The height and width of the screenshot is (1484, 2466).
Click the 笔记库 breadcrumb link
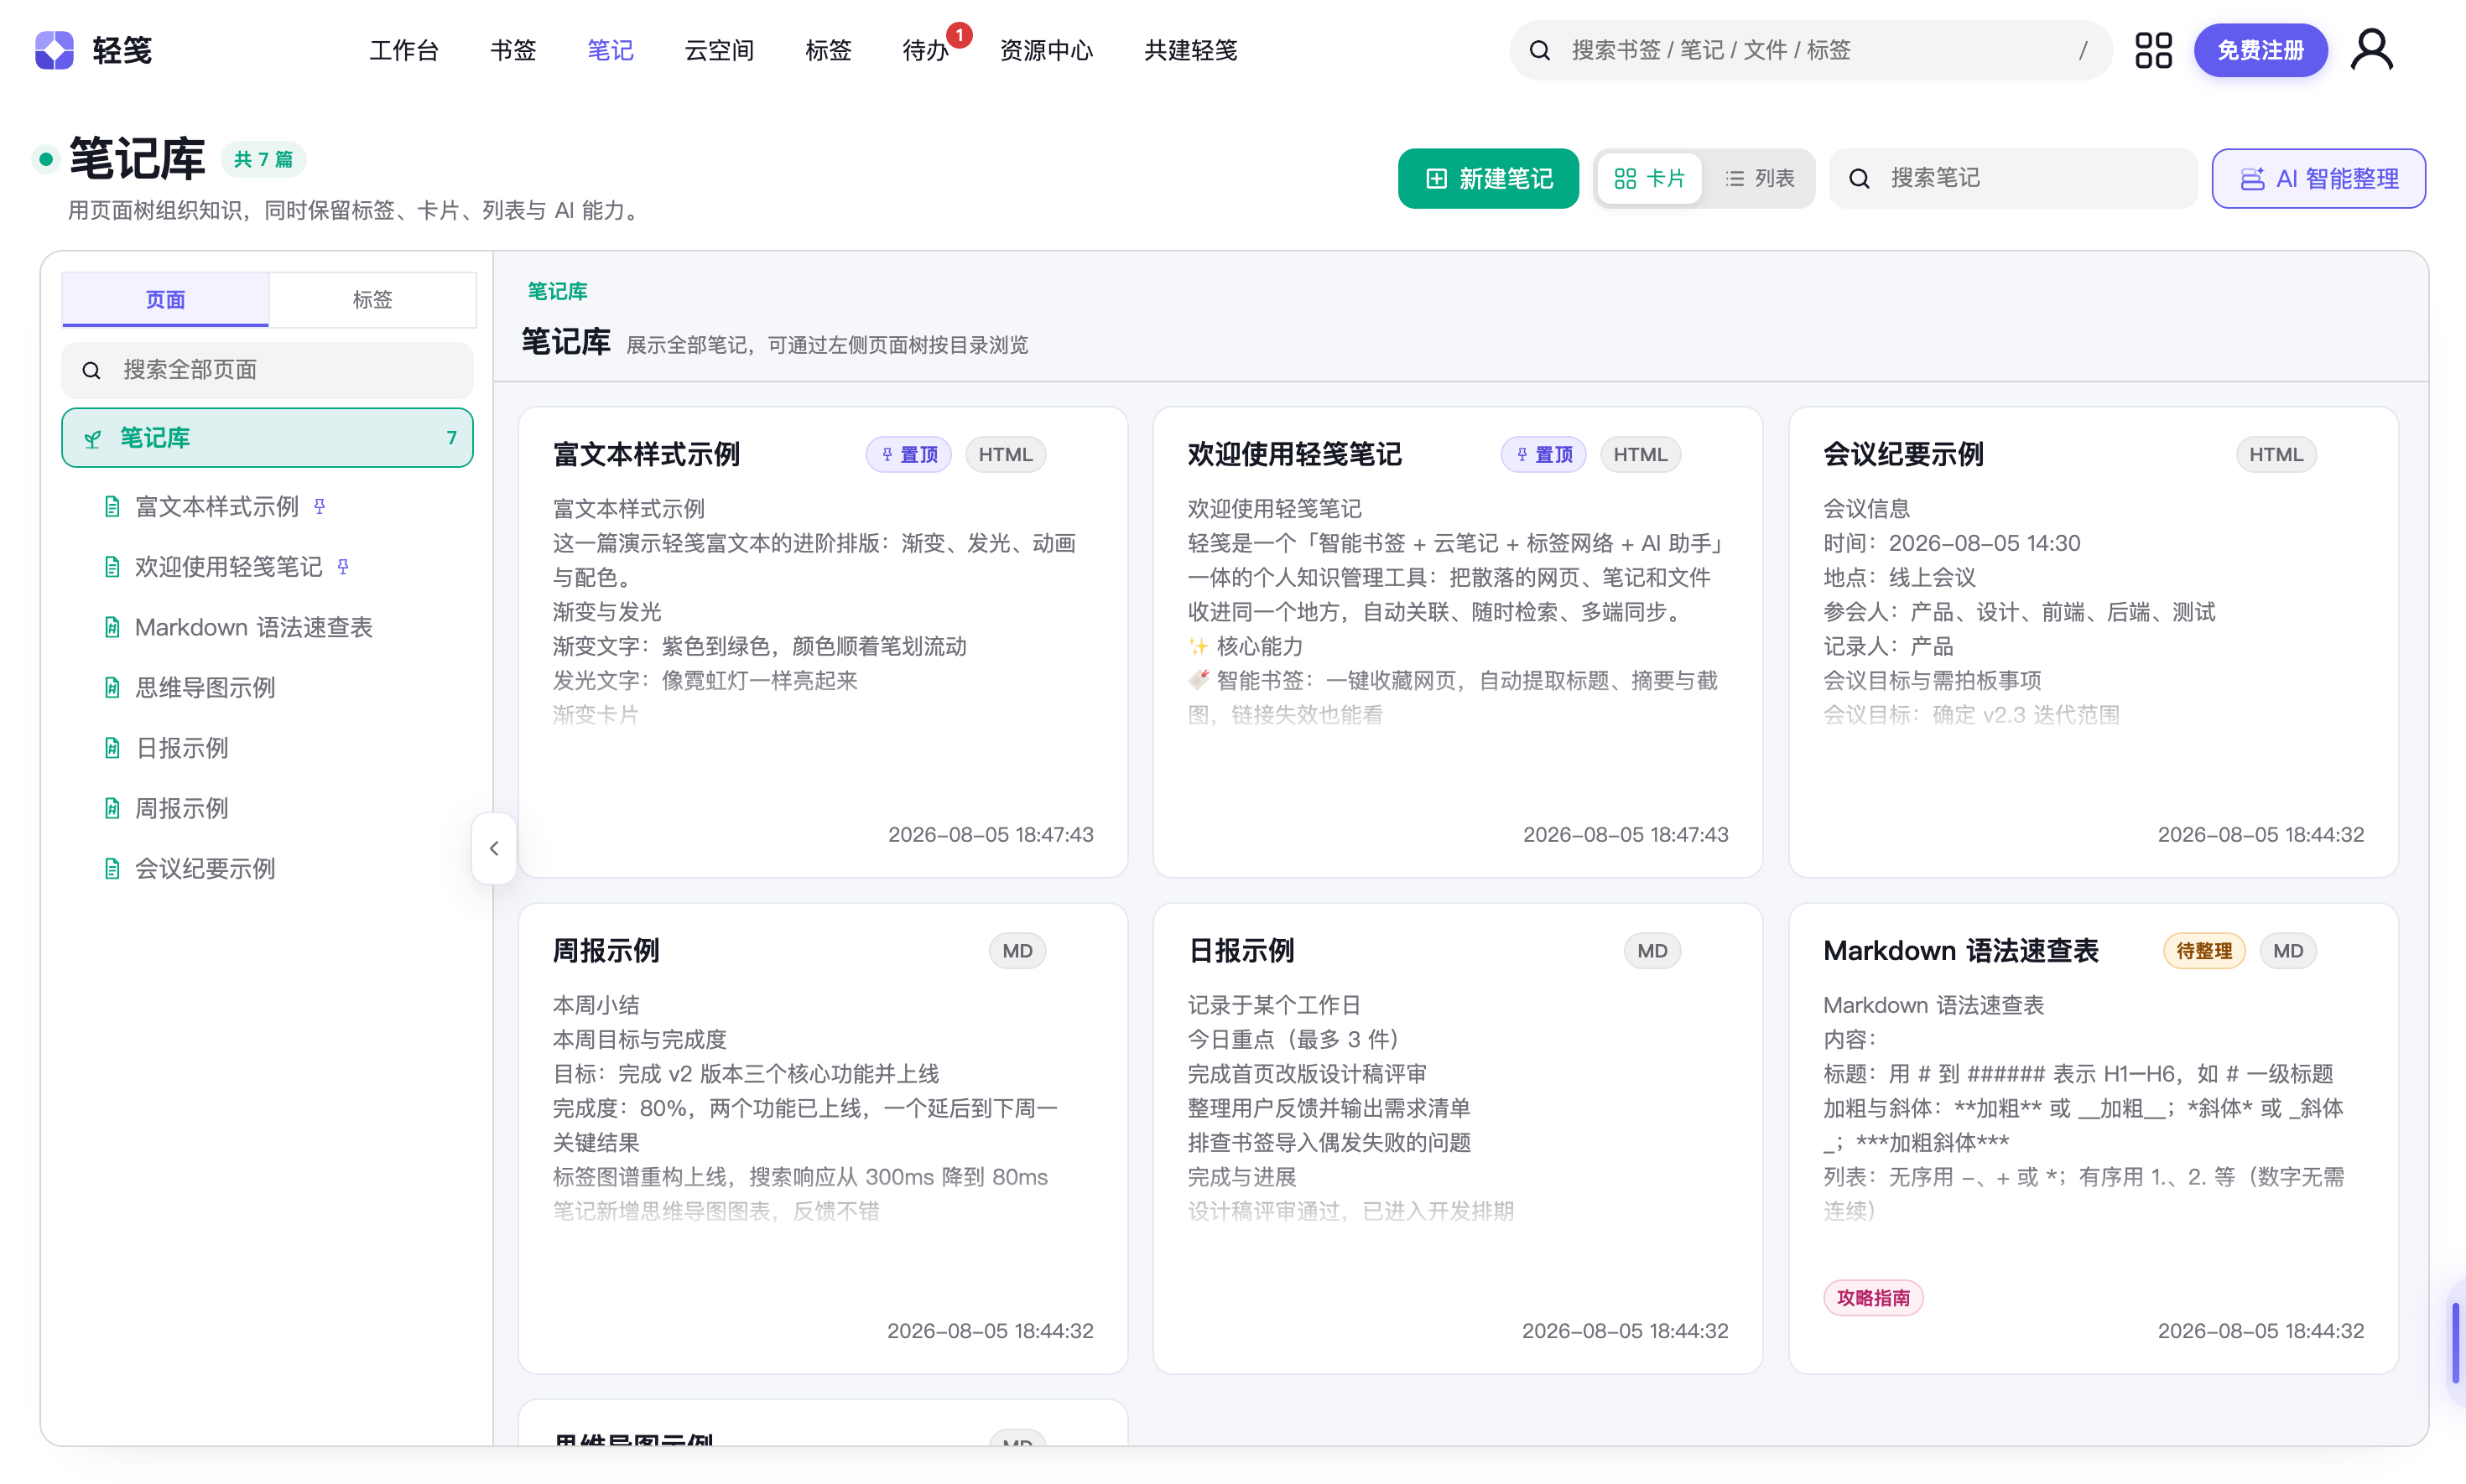click(x=557, y=291)
